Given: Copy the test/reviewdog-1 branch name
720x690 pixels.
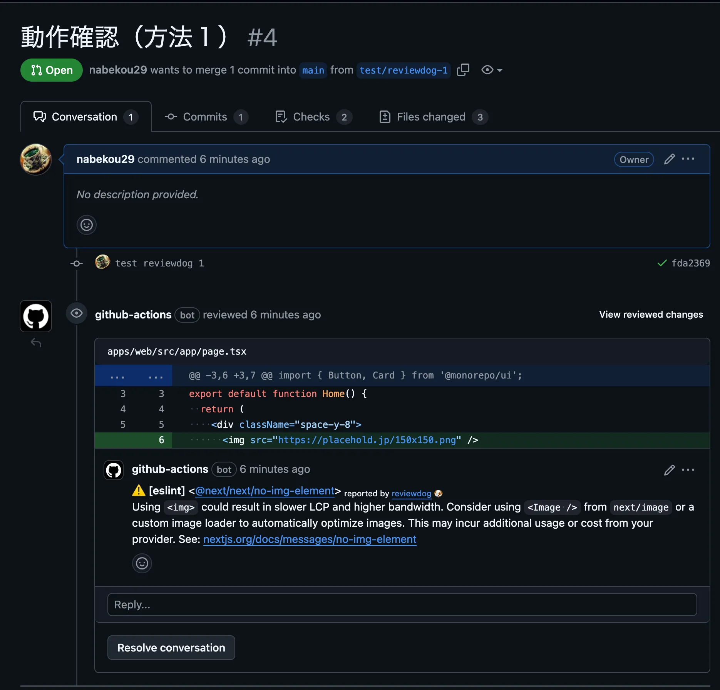Looking at the screenshot, I should click(463, 70).
